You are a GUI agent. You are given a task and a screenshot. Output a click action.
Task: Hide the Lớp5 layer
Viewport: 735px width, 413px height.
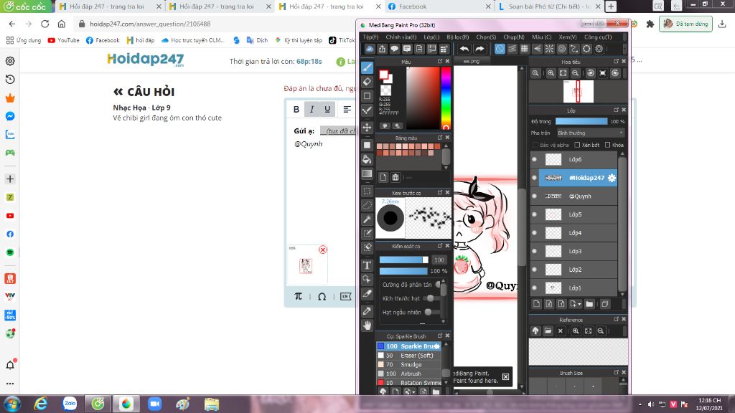(534, 214)
